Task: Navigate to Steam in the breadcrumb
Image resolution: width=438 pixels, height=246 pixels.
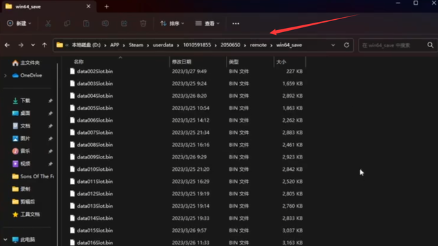Action: (x=136, y=45)
